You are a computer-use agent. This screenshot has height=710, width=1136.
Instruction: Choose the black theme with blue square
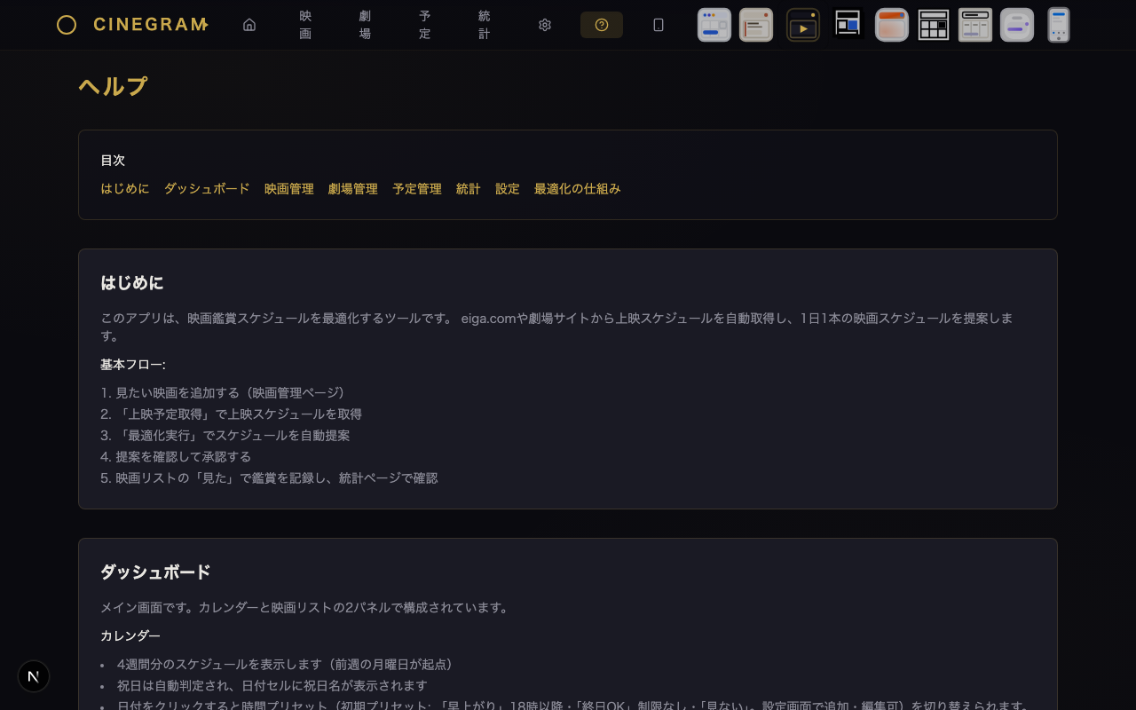click(848, 25)
